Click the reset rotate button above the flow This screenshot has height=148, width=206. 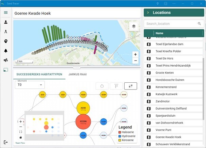pyautogui.click(x=102, y=86)
